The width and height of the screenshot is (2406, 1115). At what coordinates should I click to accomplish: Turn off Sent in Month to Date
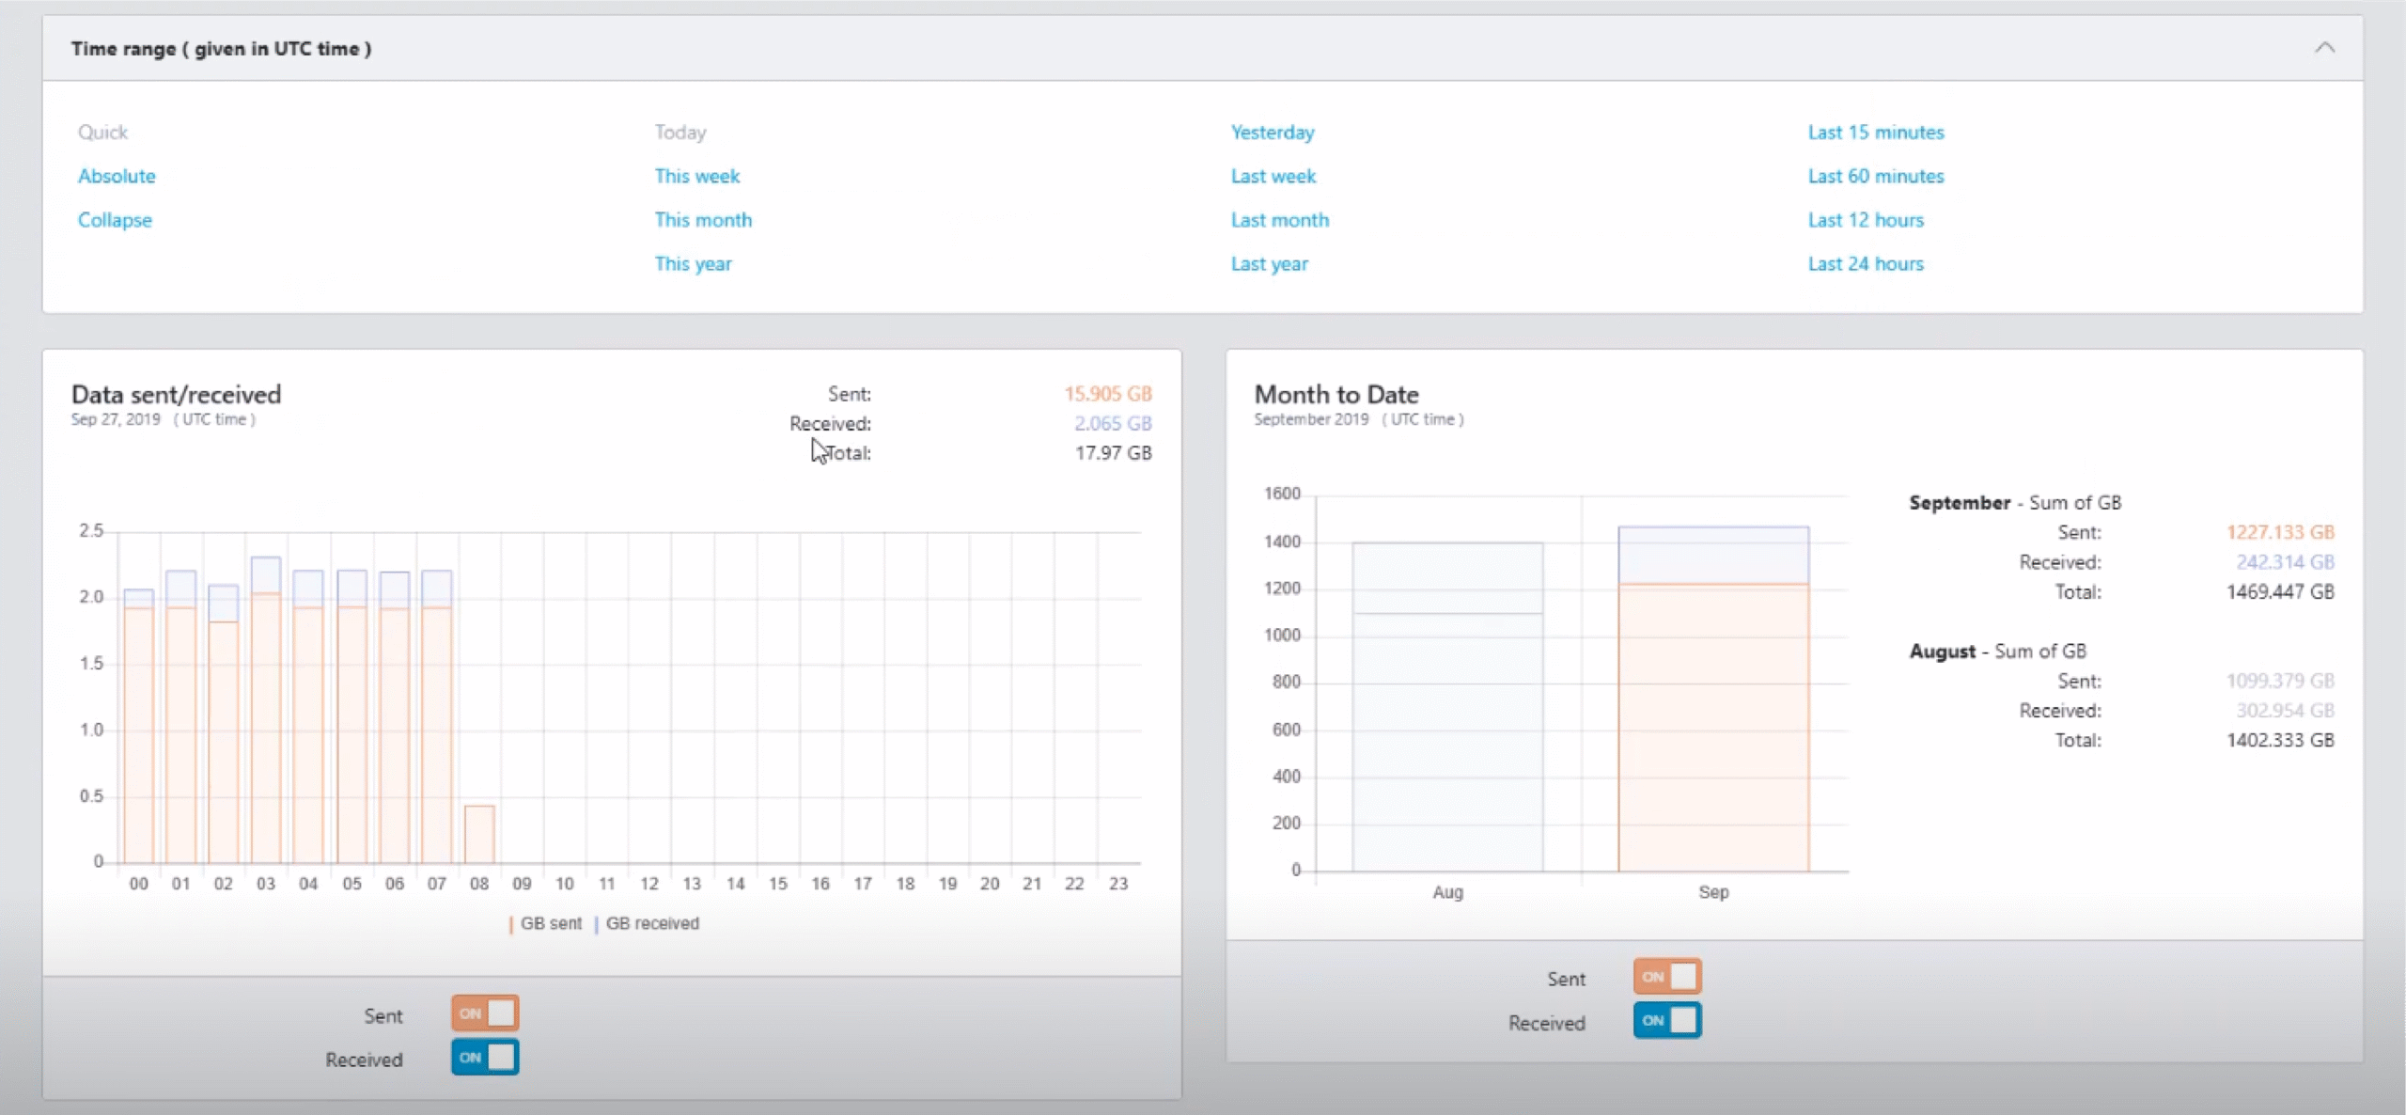1666,977
